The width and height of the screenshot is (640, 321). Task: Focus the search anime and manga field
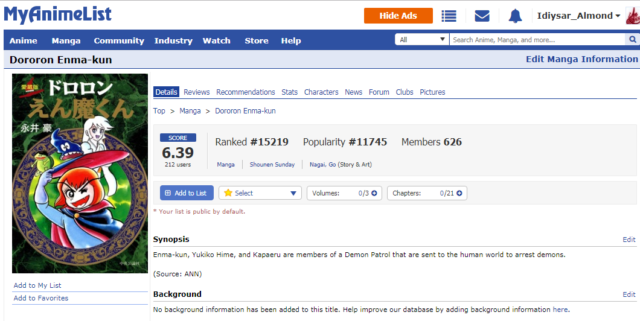[x=537, y=40]
